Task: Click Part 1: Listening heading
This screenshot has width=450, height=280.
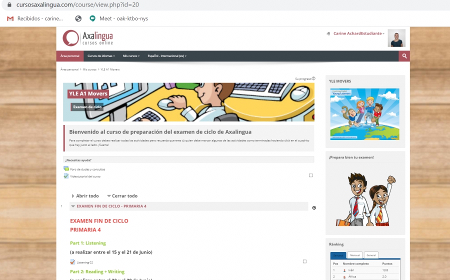Action: pos(88,243)
